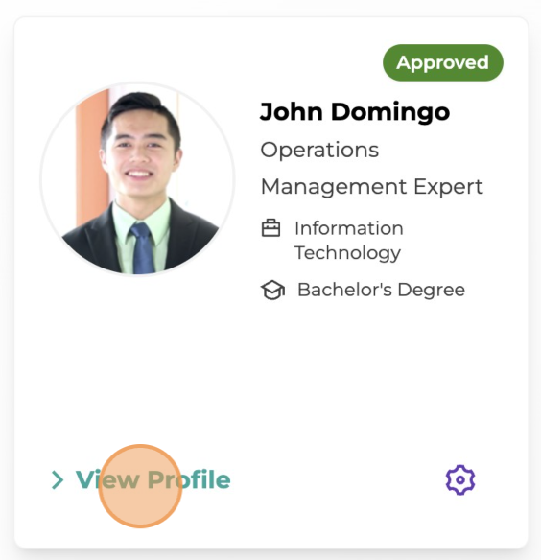Select the Bachelor's Degree label
This screenshot has width=541, height=560.
click(381, 290)
